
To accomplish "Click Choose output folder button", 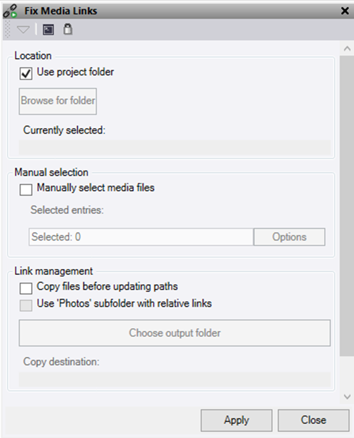I will click(174, 333).
